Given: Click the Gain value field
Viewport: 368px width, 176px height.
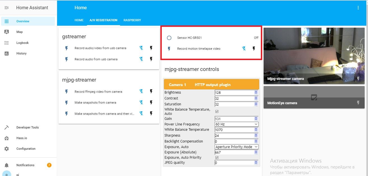Looking at the screenshot, I should pyautogui.click(x=235, y=119).
